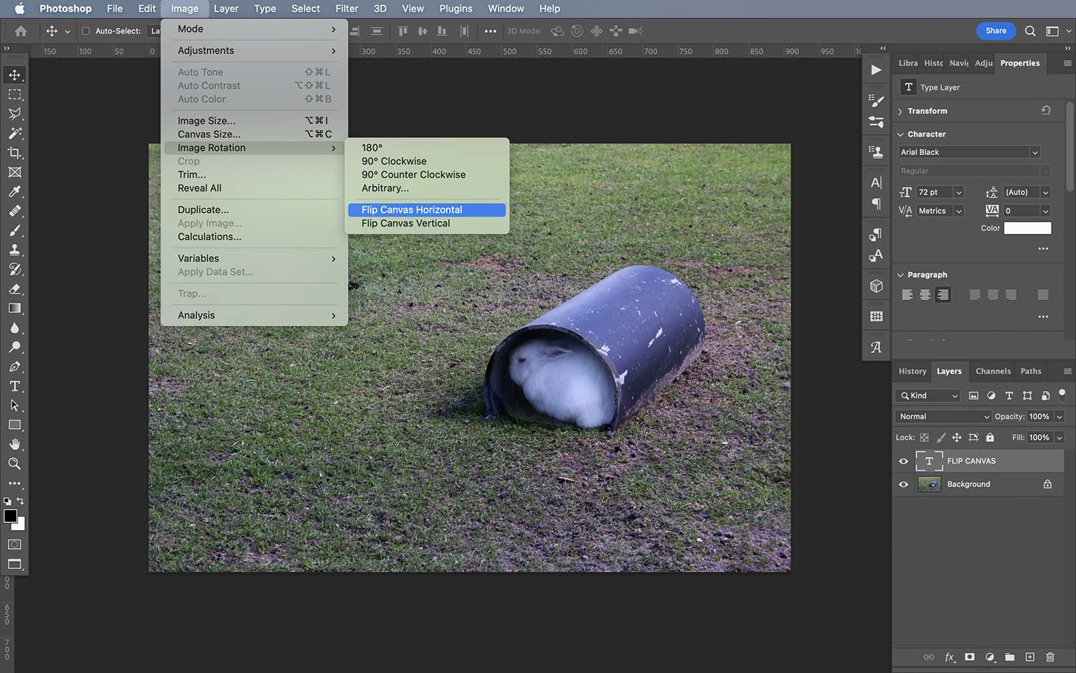Select the Move tool

coord(14,74)
